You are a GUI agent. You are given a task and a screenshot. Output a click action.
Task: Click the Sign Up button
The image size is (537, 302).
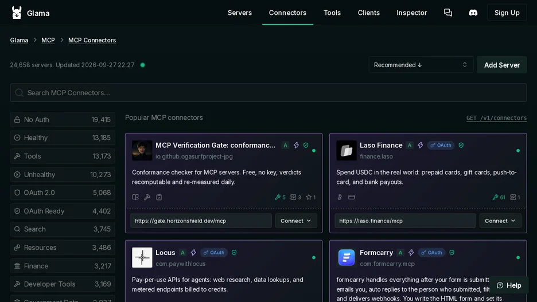[x=507, y=13]
